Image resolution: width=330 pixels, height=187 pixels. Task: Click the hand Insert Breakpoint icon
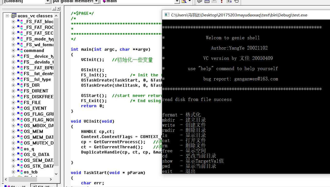pyautogui.click(x=236, y=1)
